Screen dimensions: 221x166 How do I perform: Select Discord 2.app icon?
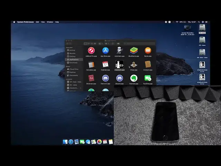(x=105, y=78)
